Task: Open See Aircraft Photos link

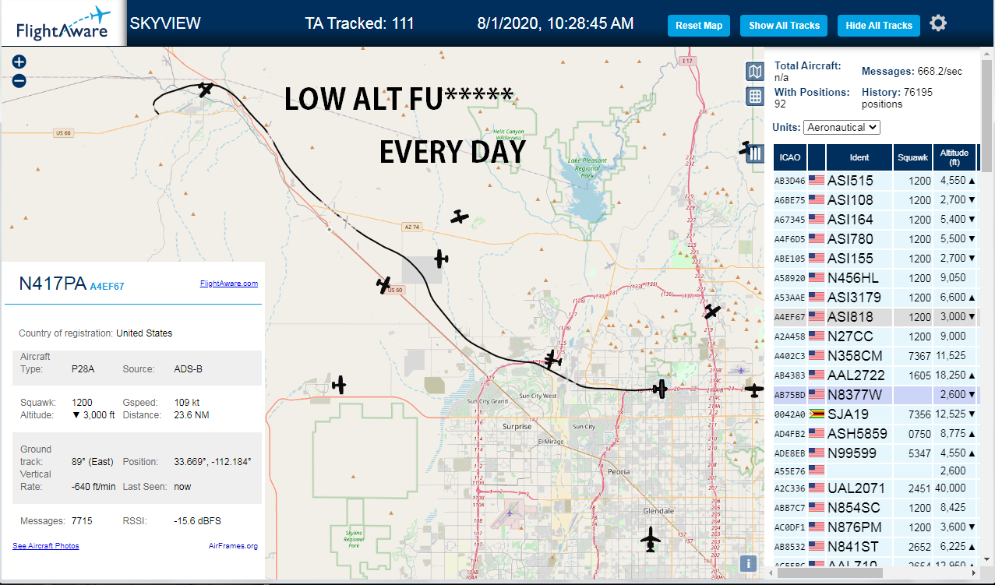Action: coord(46,546)
